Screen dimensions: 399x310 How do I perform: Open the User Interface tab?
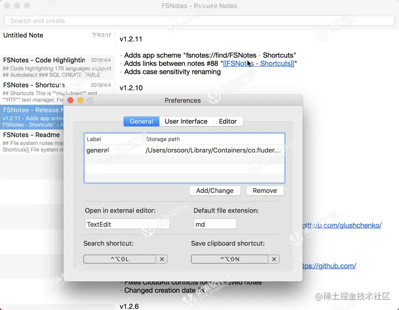point(186,121)
